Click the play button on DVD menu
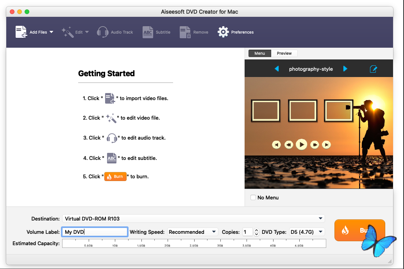Viewport: 404px width, 269px height. pyautogui.click(x=301, y=145)
